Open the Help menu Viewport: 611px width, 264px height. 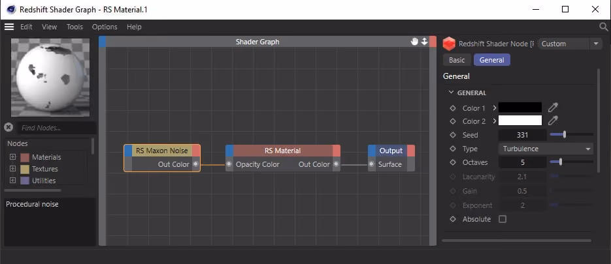click(x=134, y=27)
